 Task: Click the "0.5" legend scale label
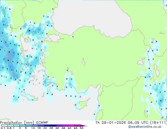[x=9, y=128]
